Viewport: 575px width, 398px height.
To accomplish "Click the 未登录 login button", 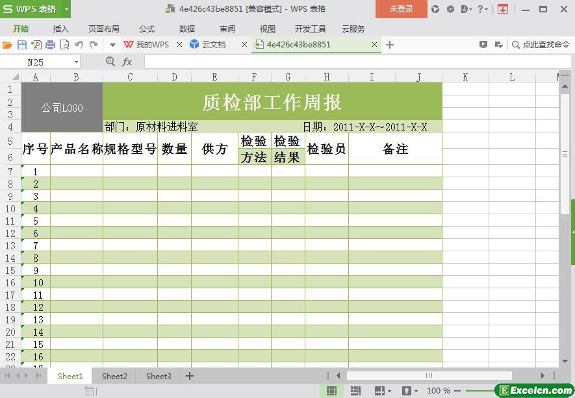I will [401, 9].
